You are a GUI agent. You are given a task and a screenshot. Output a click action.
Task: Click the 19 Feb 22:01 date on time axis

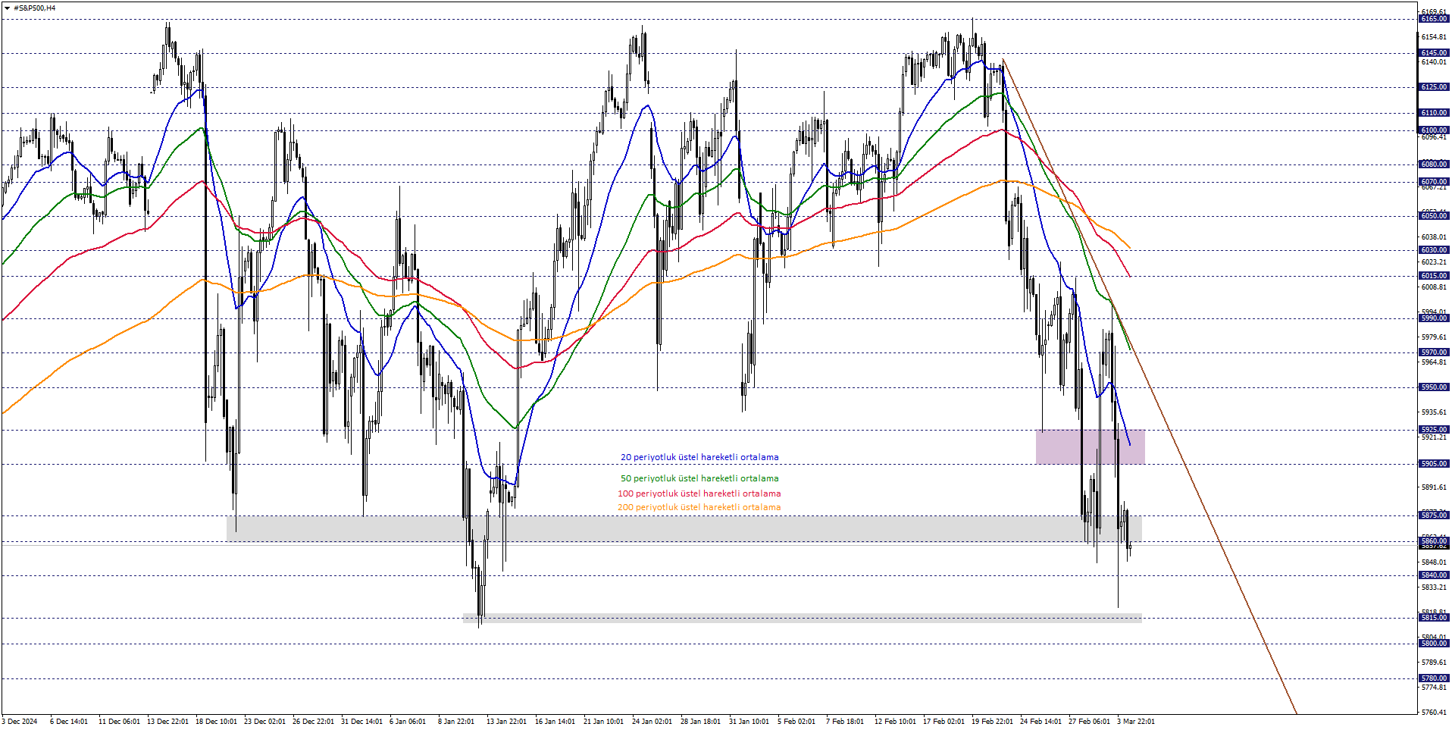click(992, 722)
